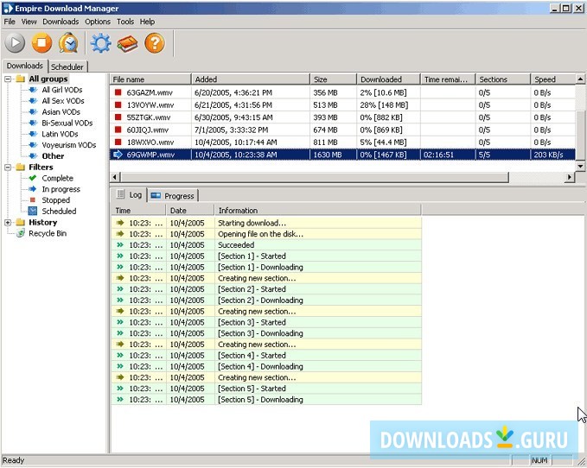Select the Stopped filter
Screen dimensions: 587x468
(55, 200)
